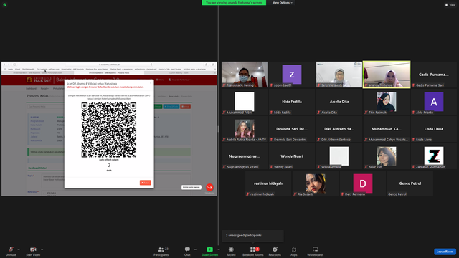Click browser back arrow in shared screen
Viewport: 459px width, 258px height.
[x=5, y=64]
